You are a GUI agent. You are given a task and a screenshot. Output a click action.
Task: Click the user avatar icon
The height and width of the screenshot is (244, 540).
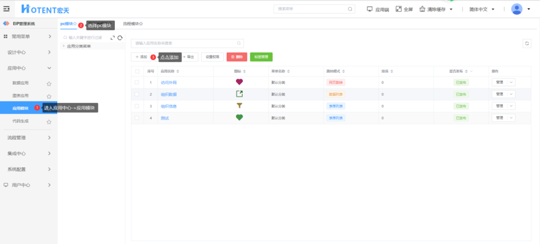[x=517, y=9]
